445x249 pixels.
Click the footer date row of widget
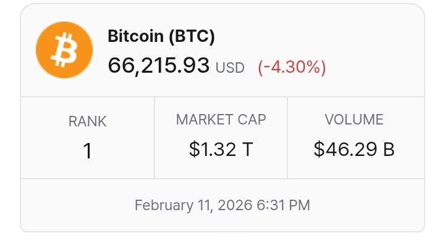pos(222,205)
